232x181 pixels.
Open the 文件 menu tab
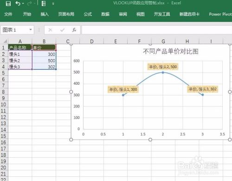[x=8, y=14]
